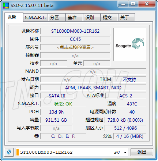Image resolution: width=158 pixels, height=161 pixels.
Task: Click the volumes field C: D: E: F:
Action: (63, 136)
